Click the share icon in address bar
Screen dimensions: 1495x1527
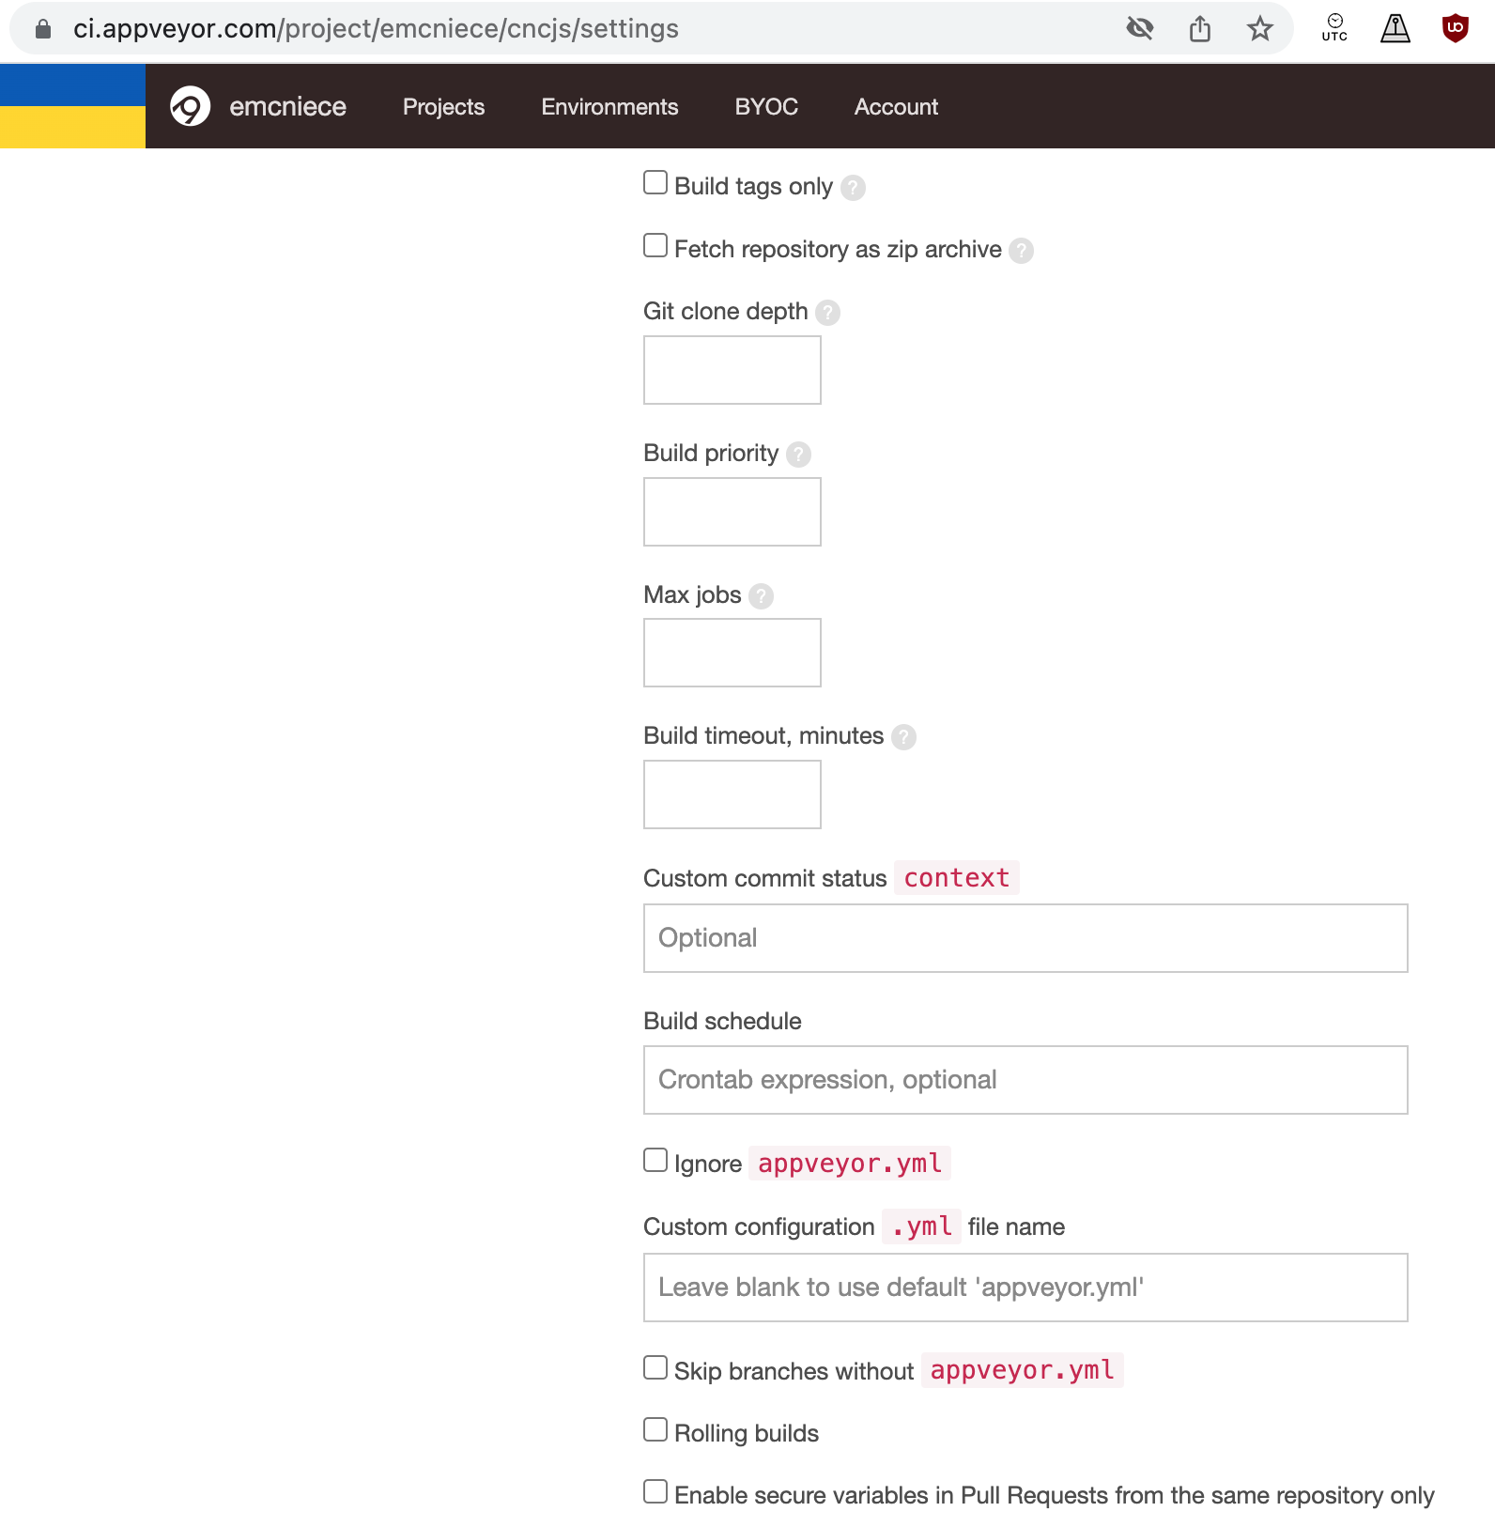pos(1199,29)
